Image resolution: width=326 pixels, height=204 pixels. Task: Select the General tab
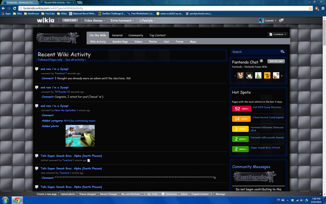pyautogui.click(x=117, y=35)
